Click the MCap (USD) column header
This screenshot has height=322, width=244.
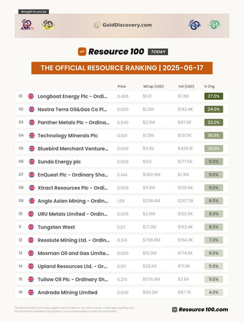point(153,86)
